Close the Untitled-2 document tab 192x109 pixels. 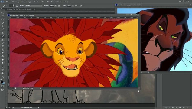click(34, 9)
